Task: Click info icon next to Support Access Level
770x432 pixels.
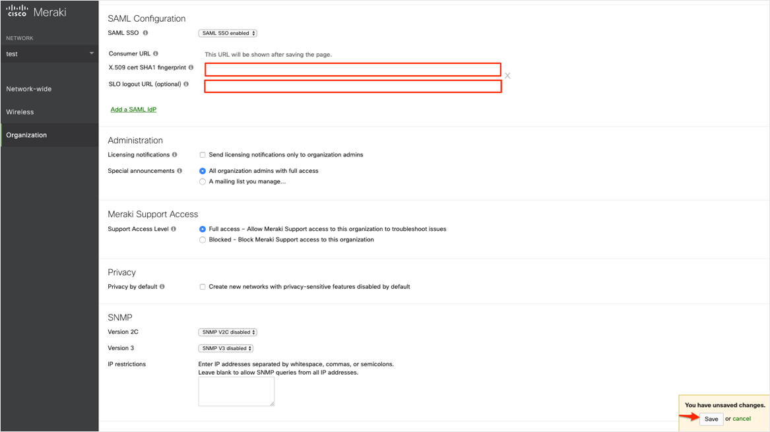Action: 174,229
